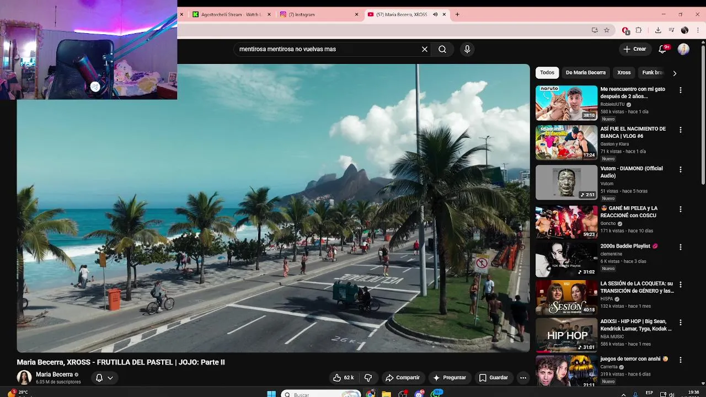Open the naruto cat video thumbnail
The image size is (706, 397).
(566, 103)
